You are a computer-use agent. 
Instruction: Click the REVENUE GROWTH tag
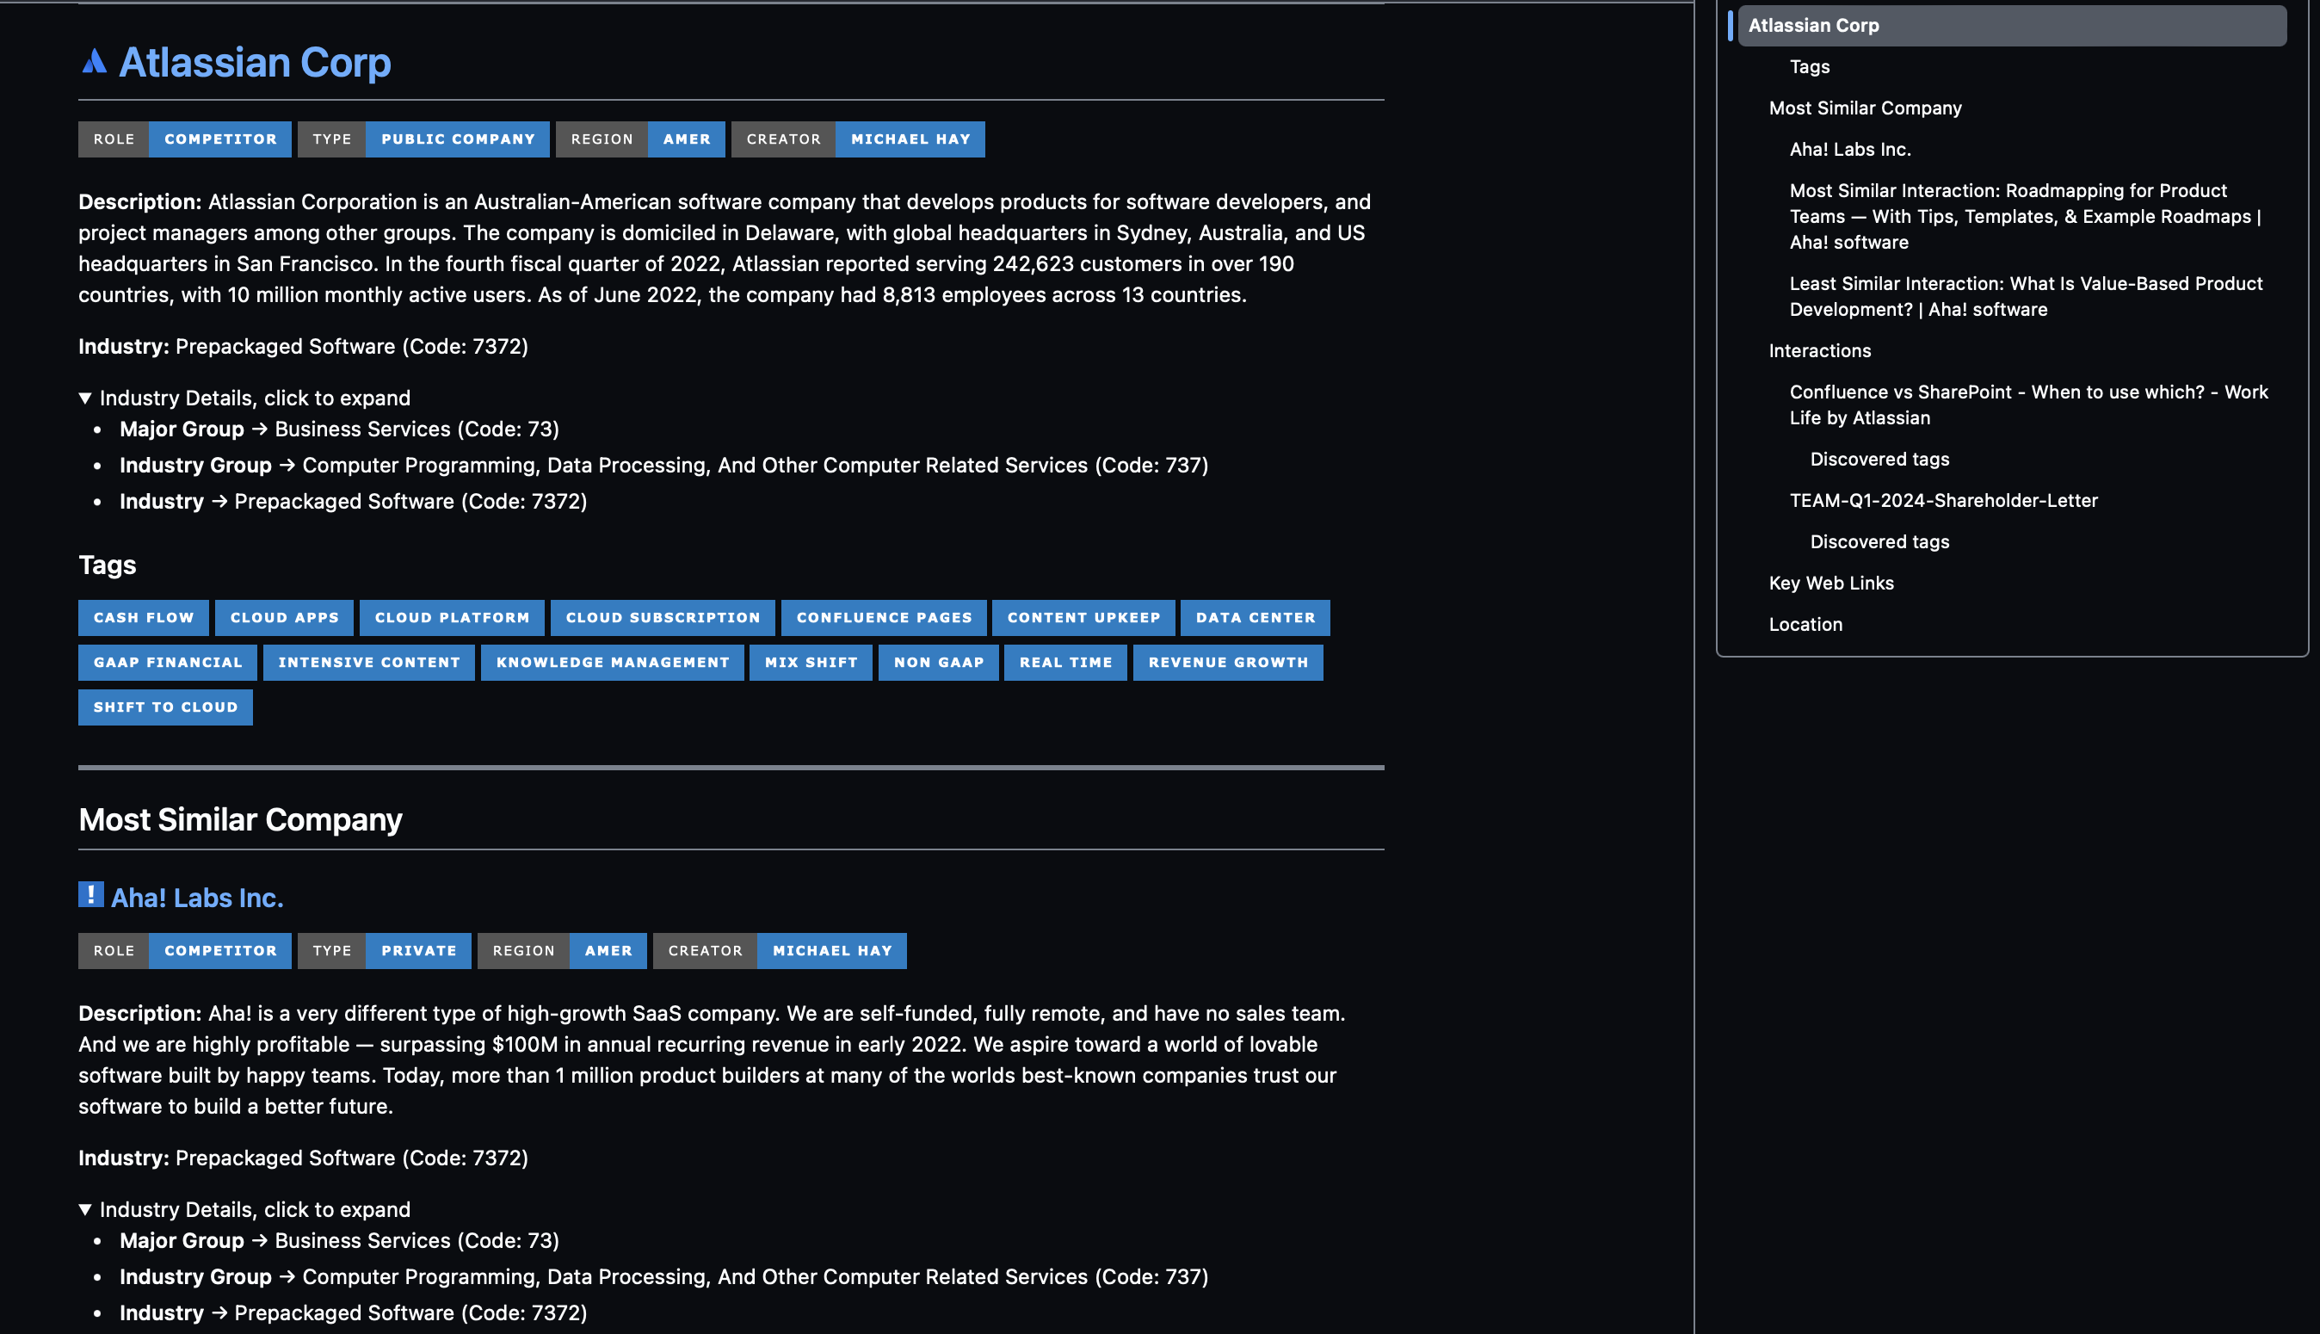[x=1227, y=663]
